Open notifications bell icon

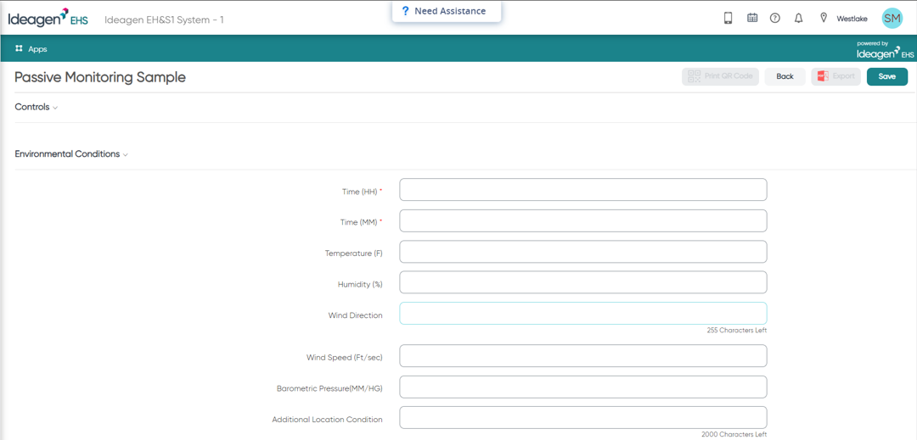pyautogui.click(x=798, y=18)
